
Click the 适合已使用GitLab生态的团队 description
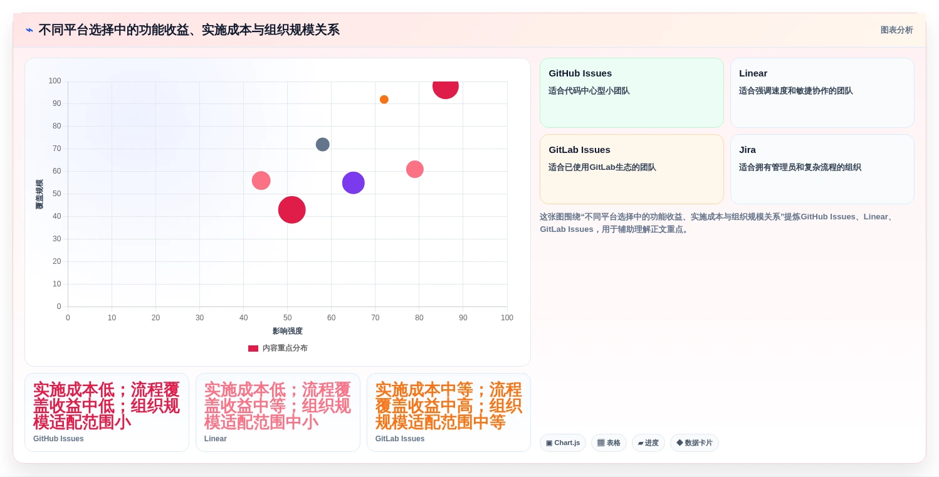click(x=602, y=167)
